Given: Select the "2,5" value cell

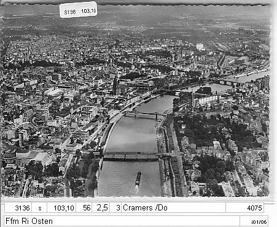Looking at the screenshot, I should 101,208.
